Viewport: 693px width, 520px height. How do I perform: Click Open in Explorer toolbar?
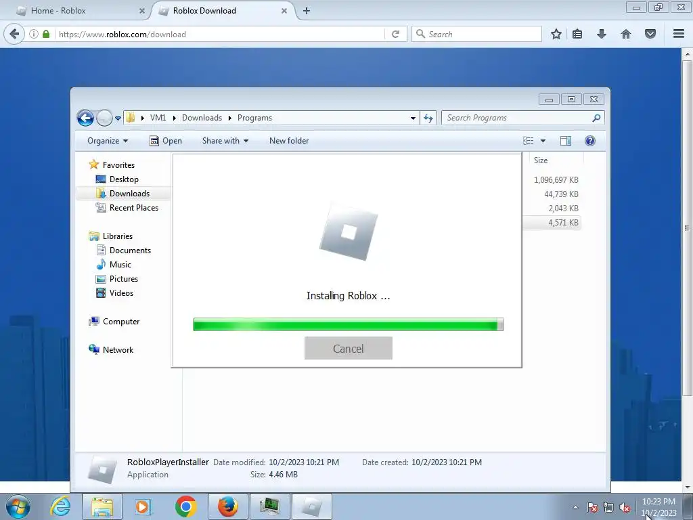coord(166,141)
